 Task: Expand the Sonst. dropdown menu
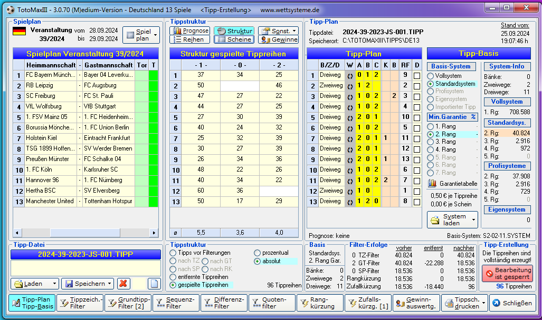pos(294,31)
